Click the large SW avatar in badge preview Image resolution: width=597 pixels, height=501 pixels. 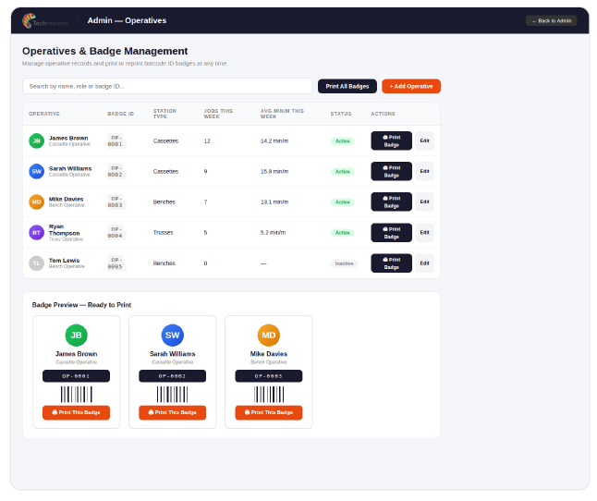pos(173,335)
